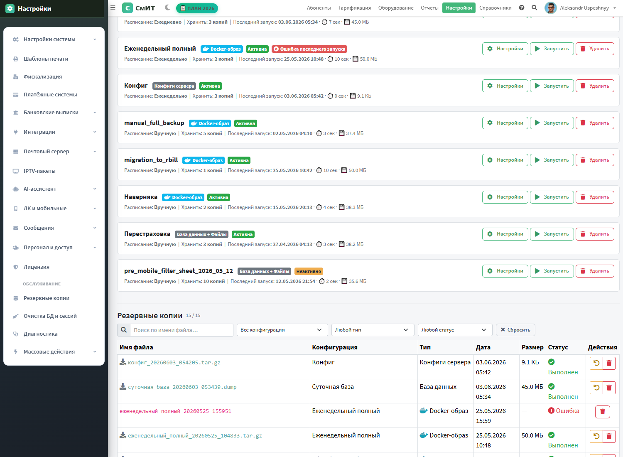Screen dimensions: 623x457
Task: Run the manual_full_backup configuration
Action: coord(552,123)
